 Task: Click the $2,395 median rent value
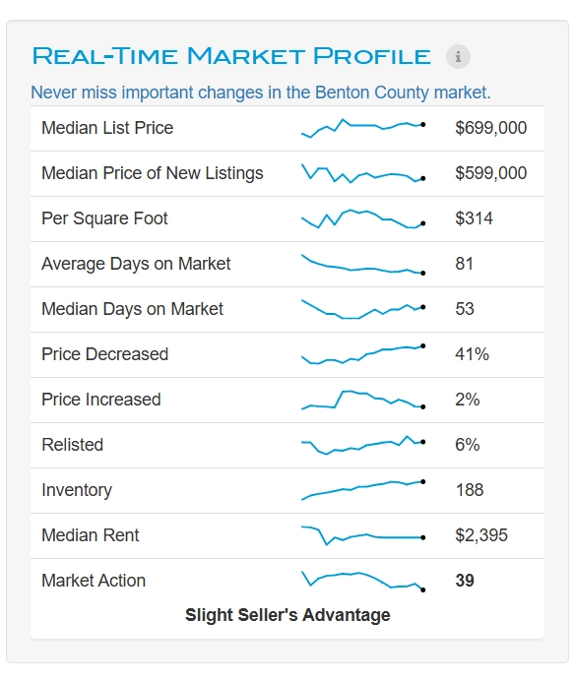(x=481, y=535)
